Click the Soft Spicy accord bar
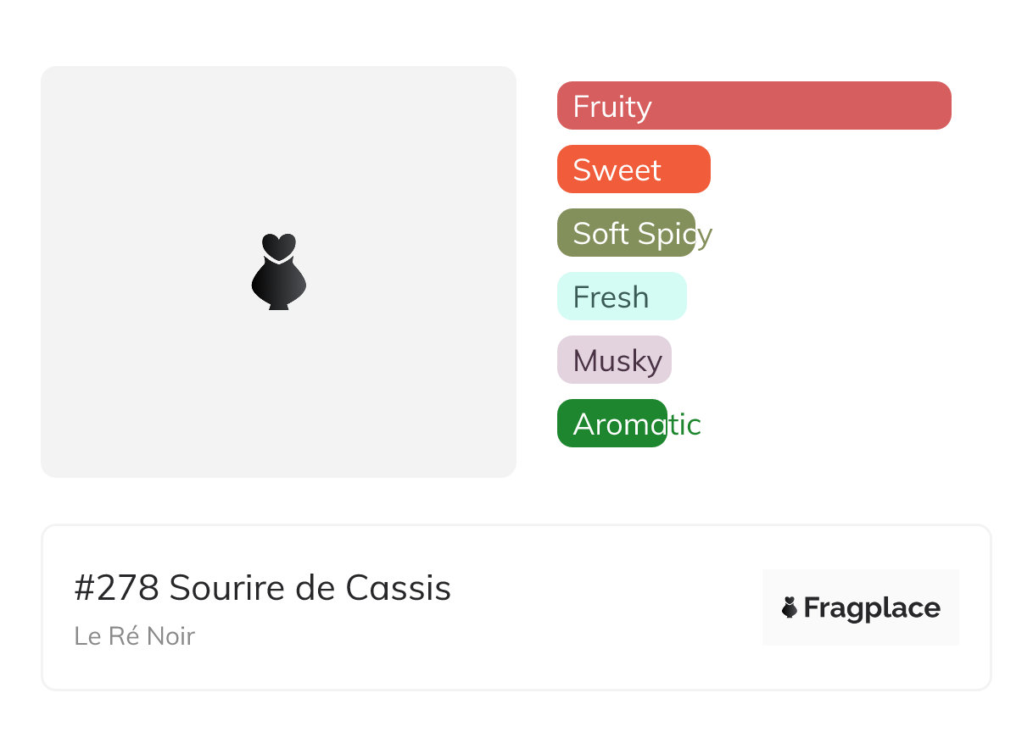 625,233
